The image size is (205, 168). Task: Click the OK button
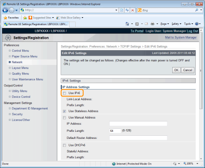click(x=176, y=70)
